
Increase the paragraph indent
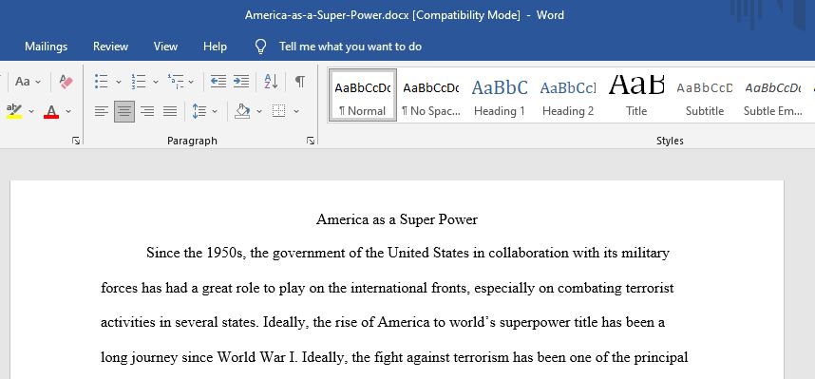coord(241,82)
